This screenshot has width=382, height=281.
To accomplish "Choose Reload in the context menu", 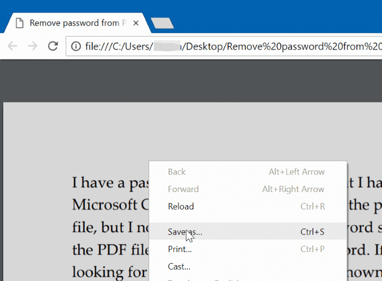I will tap(248, 206).
